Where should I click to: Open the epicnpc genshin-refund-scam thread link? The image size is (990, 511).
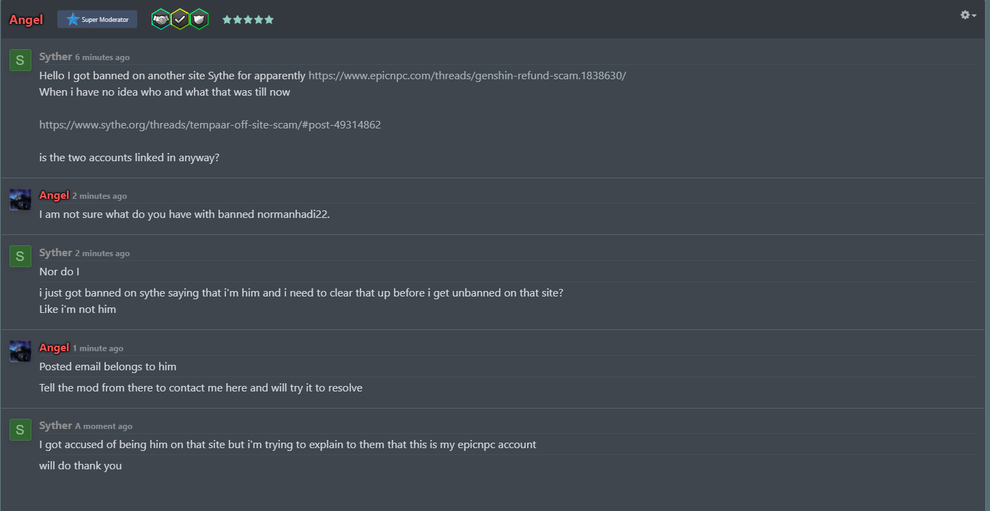[x=467, y=75]
